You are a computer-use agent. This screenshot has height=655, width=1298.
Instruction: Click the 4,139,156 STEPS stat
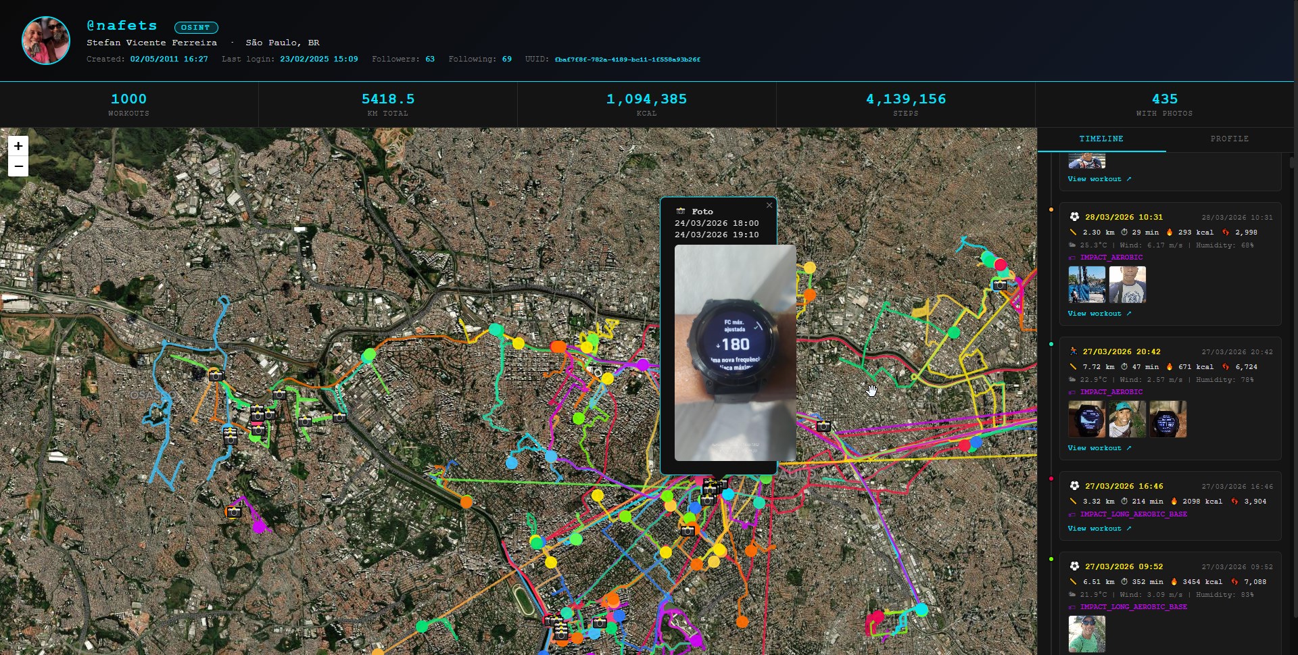(906, 105)
